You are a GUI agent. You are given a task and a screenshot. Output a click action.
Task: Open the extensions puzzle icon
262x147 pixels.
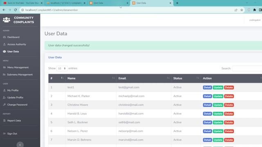(255, 10)
